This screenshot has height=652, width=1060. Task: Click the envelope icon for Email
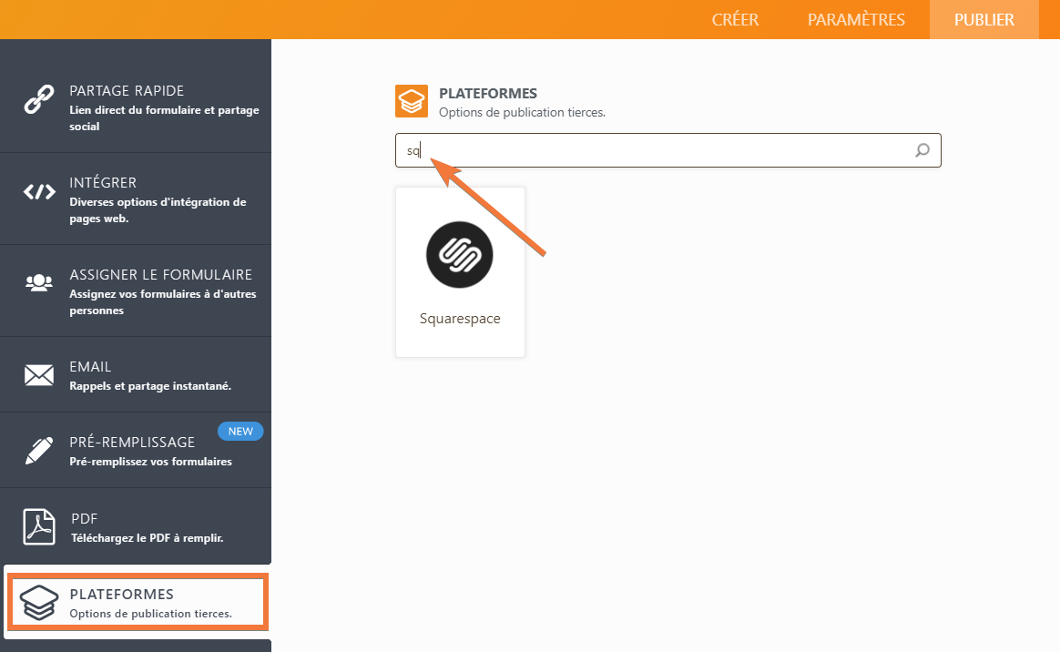click(39, 375)
